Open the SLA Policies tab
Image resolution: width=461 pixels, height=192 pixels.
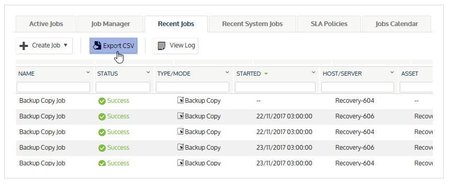(329, 24)
